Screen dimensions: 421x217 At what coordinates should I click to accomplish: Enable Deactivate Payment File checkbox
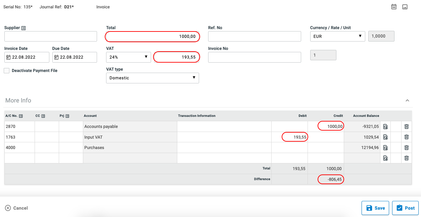click(x=7, y=71)
